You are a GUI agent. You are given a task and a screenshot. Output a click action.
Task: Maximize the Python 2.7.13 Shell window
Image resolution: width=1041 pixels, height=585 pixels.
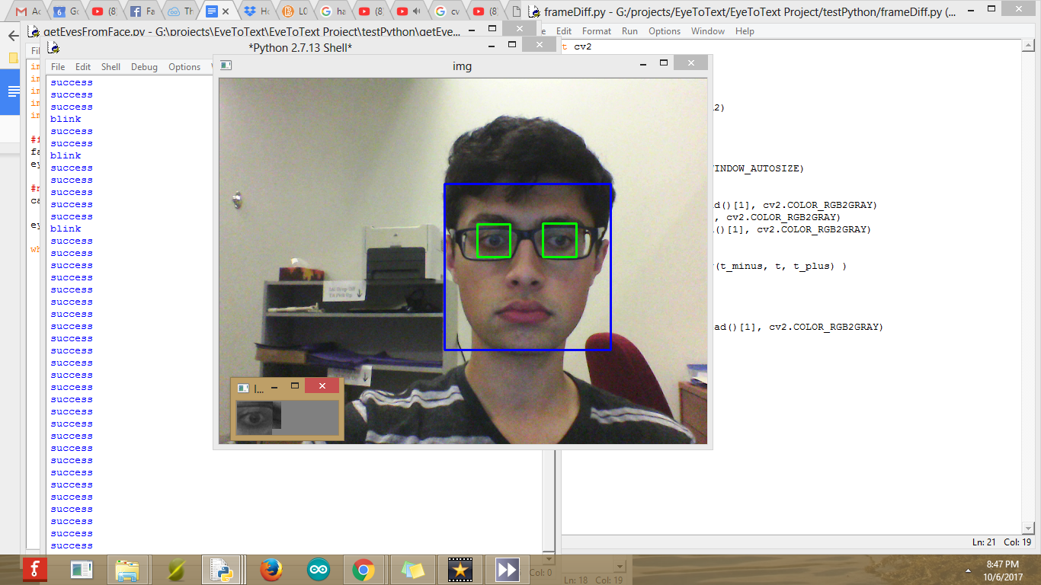[513, 45]
